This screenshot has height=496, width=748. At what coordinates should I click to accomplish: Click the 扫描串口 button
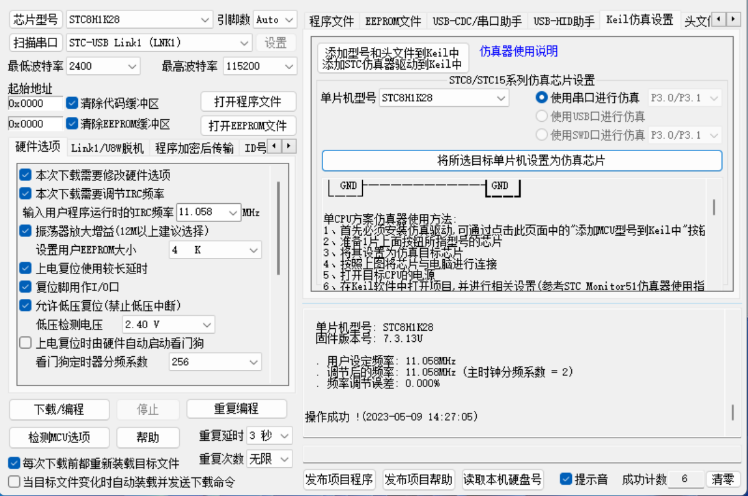36,43
